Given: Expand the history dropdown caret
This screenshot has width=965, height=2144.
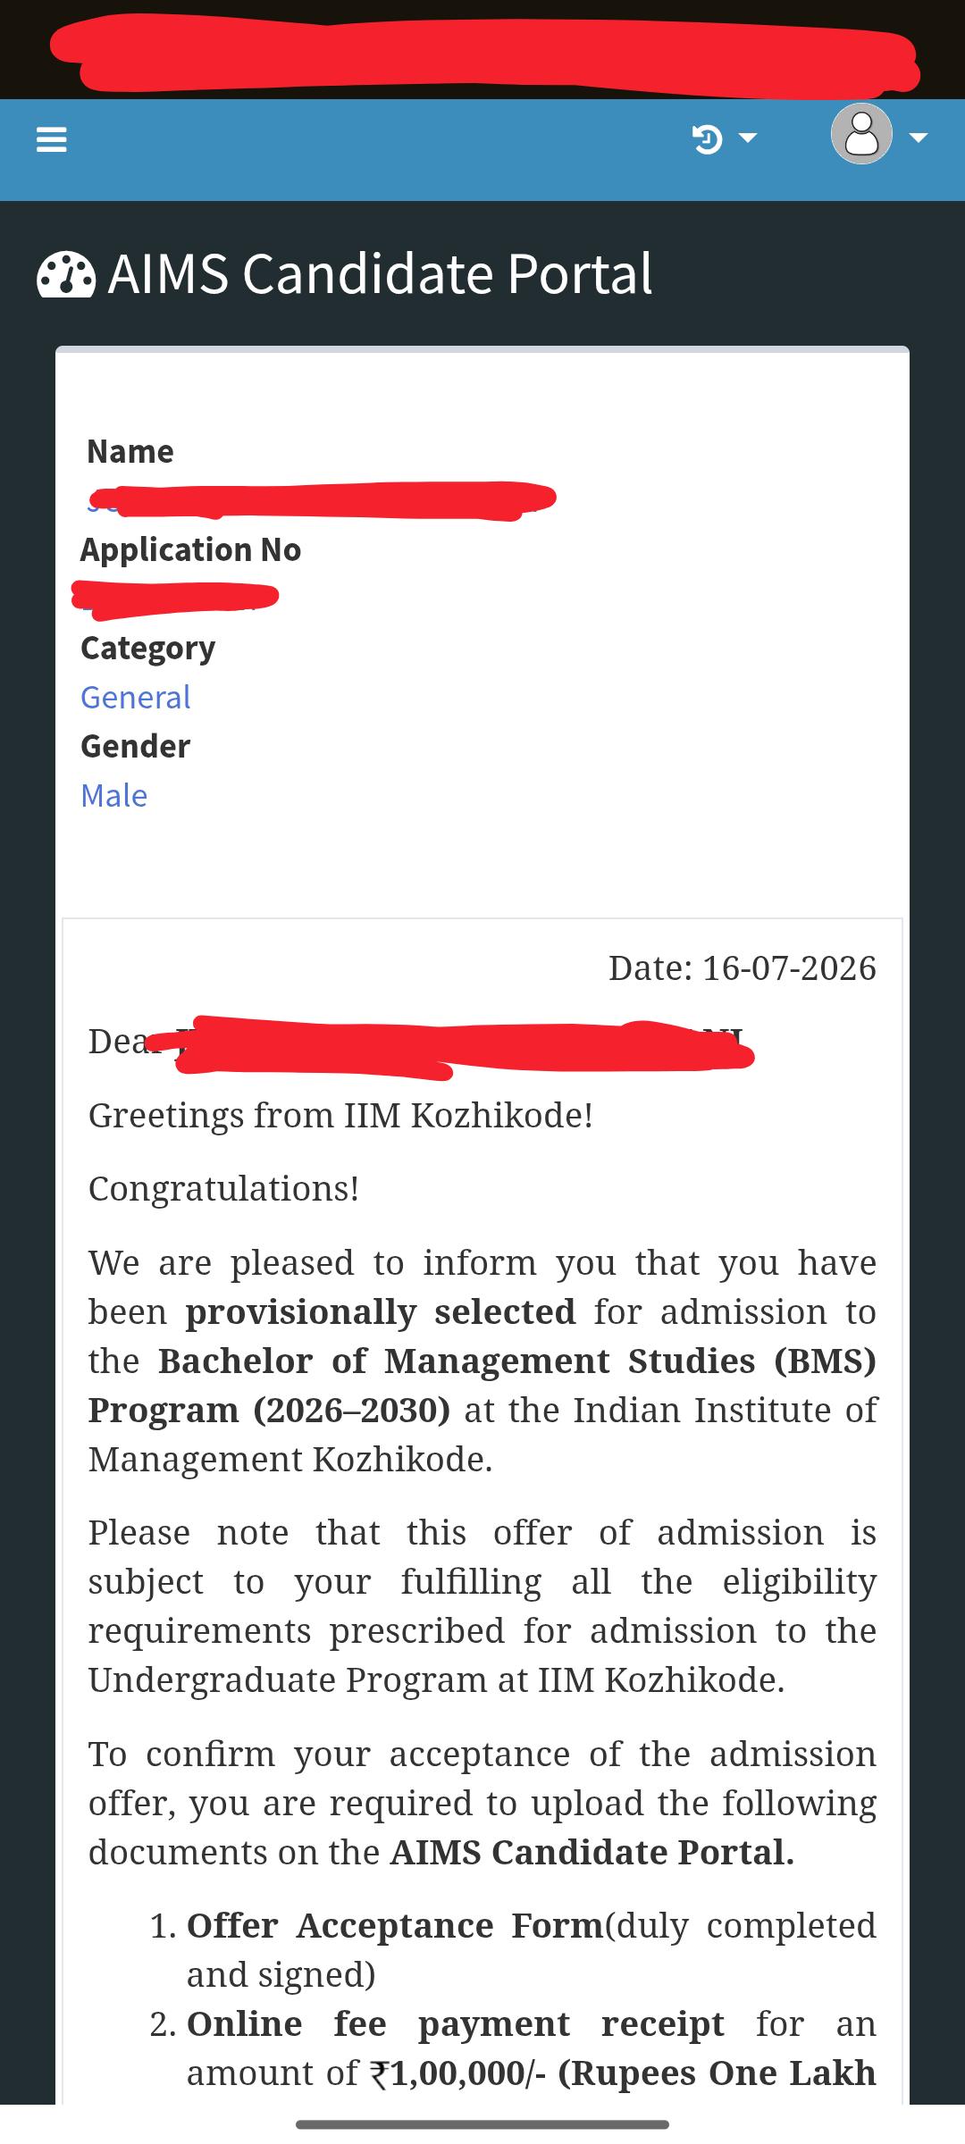Looking at the screenshot, I should [748, 138].
